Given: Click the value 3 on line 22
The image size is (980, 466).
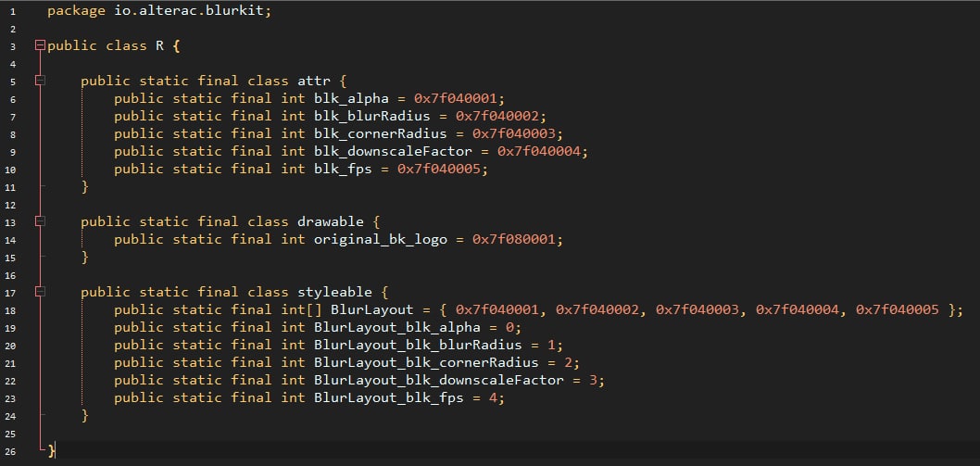Looking at the screenshot, I should pos(593,380).
